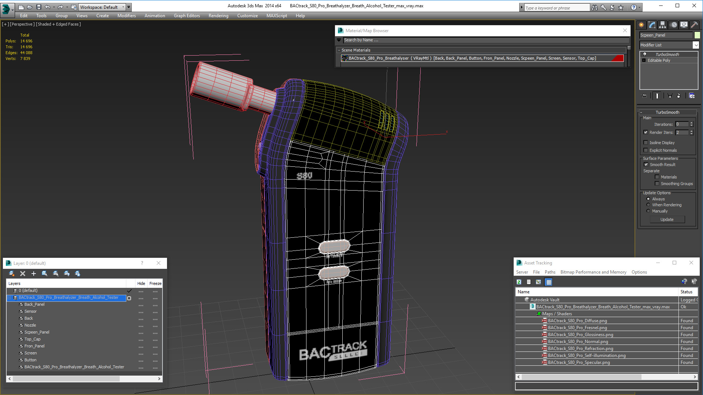Click the Refresh icon in Asset Tracking

[x=519, y=282]
